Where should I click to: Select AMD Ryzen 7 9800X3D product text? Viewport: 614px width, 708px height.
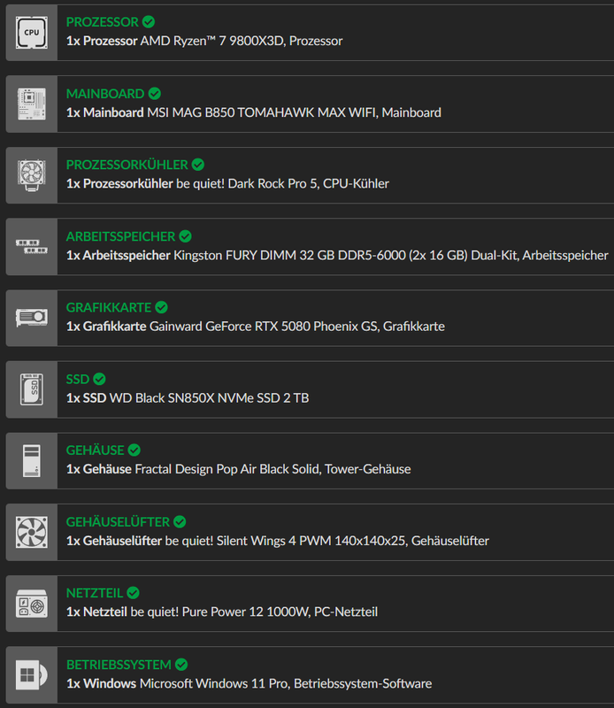click(x=212, y=41)
